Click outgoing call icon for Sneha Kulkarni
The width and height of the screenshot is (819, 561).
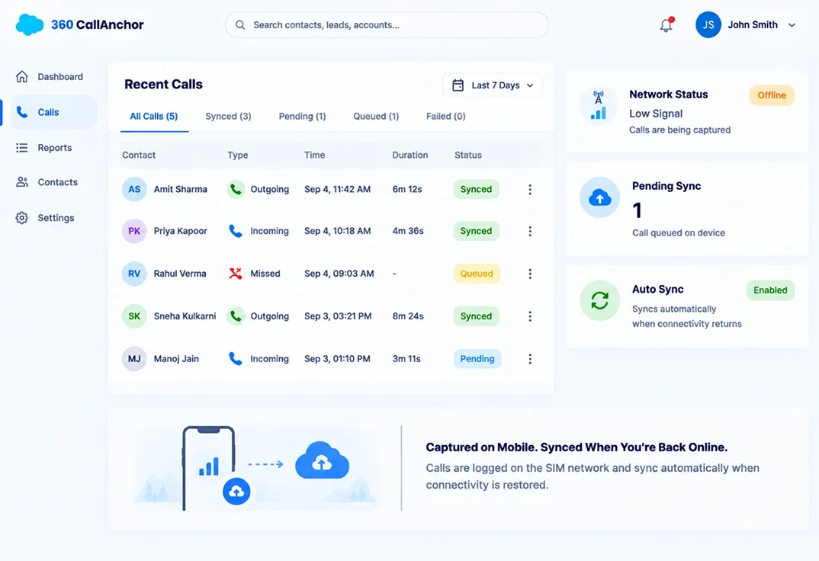[236, 316]
